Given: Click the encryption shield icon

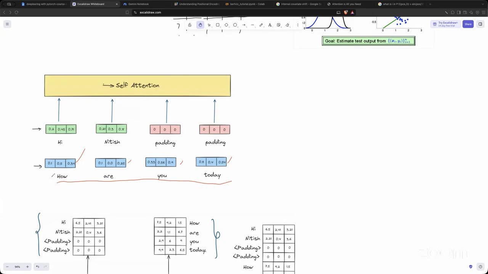Looking at the screenshot, I should (471, 267).
